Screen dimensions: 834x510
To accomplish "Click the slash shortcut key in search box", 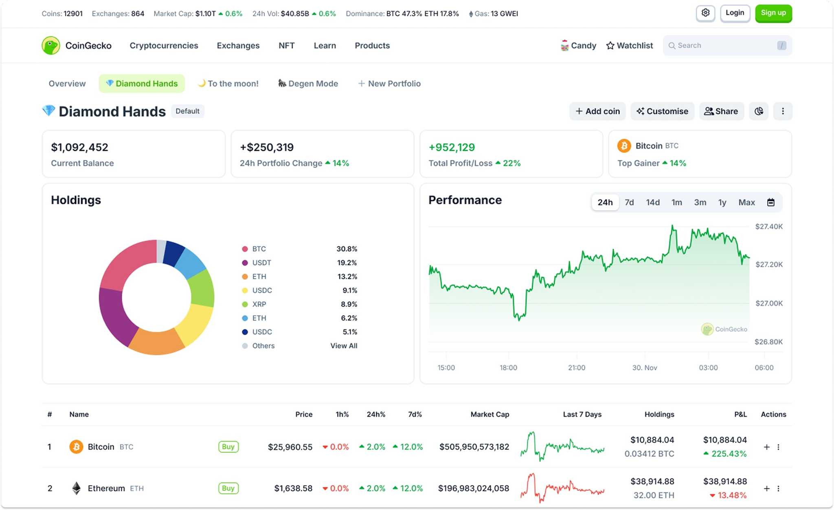I will [781, 46].
